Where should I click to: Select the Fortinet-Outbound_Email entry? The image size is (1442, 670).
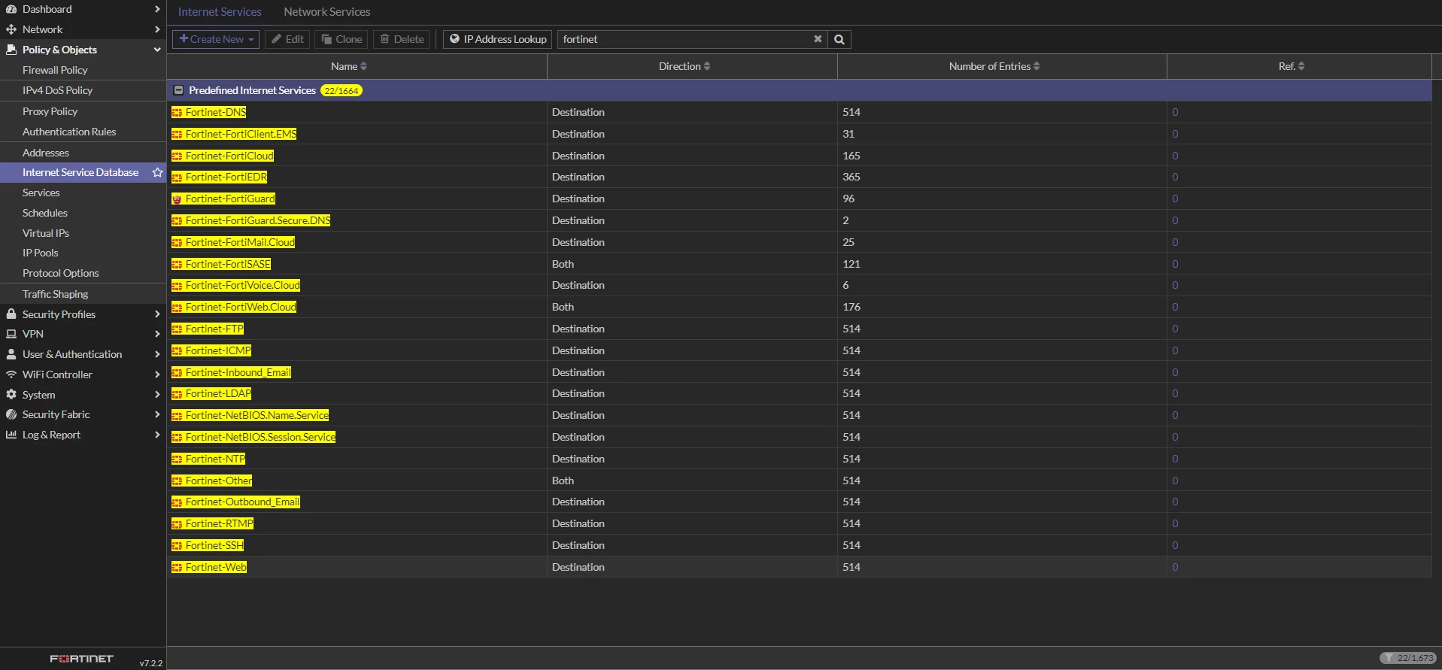[x=242, y=502]
